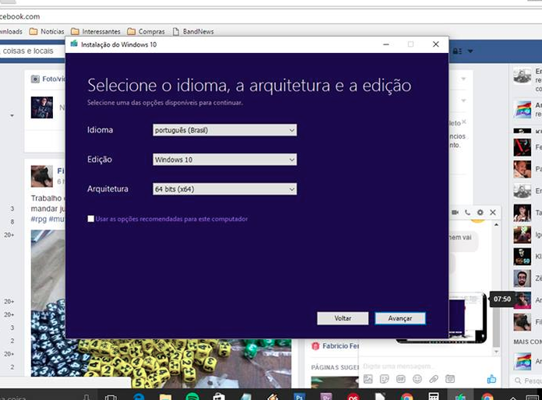The height and width of the screenshot is (400, 542).
Task: Toggle 'Usar as opções recomendadas' checkbox
Action: click(x=90, y=218)
